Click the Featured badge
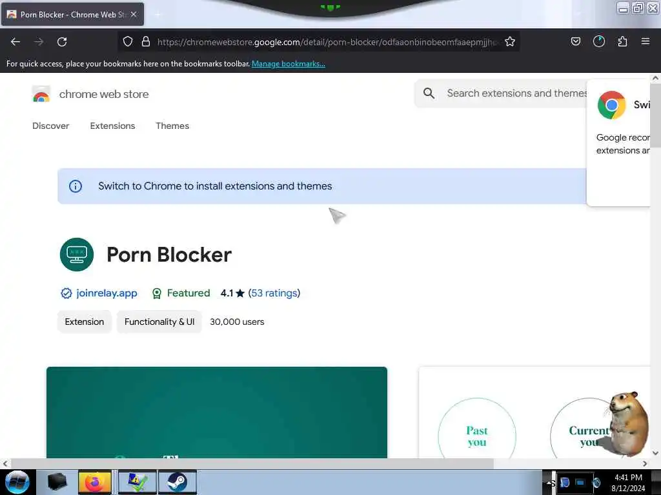 pyautogui.click(x=181, y=293)
